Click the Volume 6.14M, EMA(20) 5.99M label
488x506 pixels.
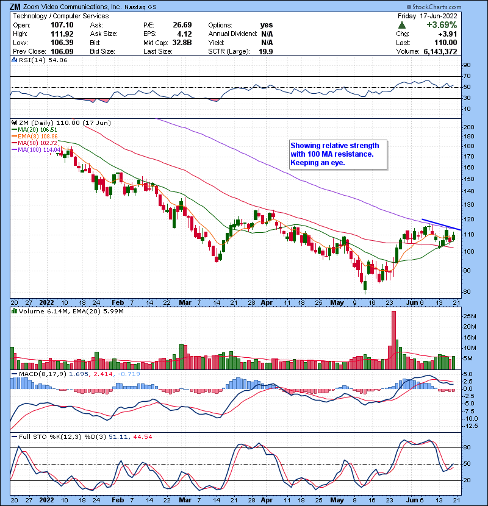(71, 311)
